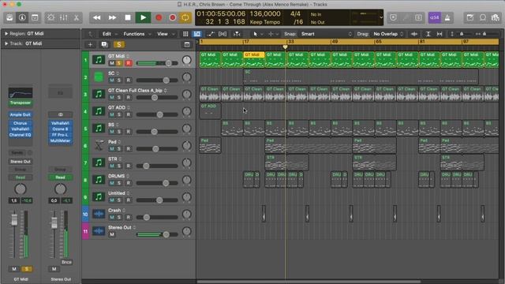The width and height of the screenshot is (505, 284).
Task: Show track automation icon
Action: [211, 34]
